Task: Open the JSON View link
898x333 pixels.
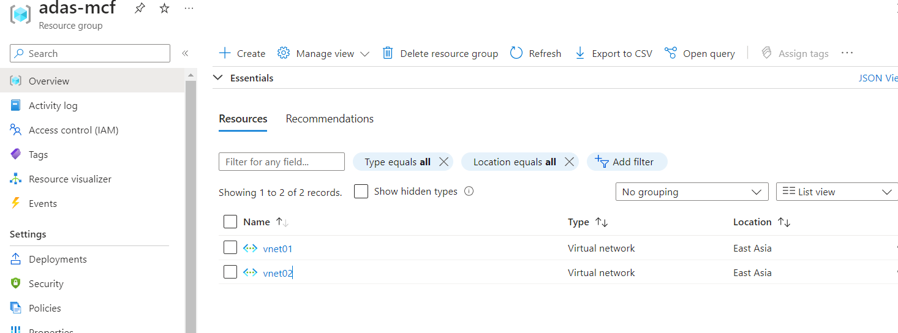Action: [x=878, y=78]
